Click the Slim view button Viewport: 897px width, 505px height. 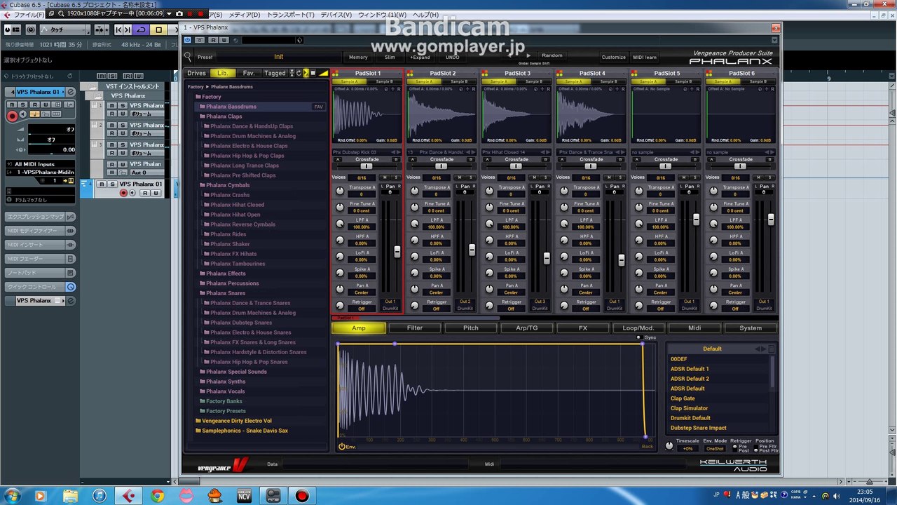390,57
